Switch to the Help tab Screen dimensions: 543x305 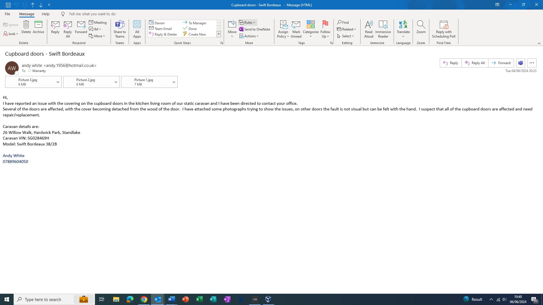coord(46,14)
